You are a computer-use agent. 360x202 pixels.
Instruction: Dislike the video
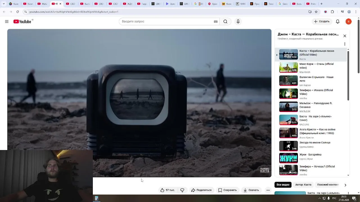click(182, 190)
